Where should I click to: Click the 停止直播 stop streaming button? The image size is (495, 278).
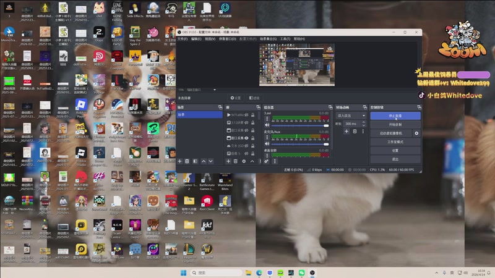click(395, 116)
